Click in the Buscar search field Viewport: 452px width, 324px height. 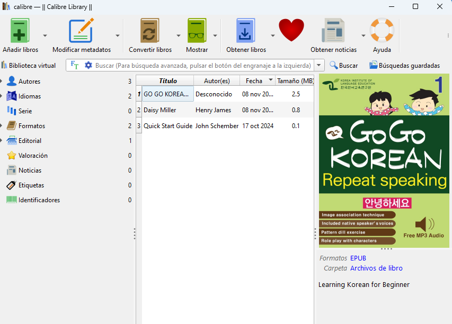(x=203, y=65)
